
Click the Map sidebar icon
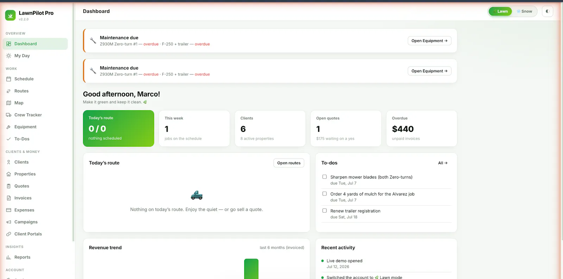click(x=9, y=103)
